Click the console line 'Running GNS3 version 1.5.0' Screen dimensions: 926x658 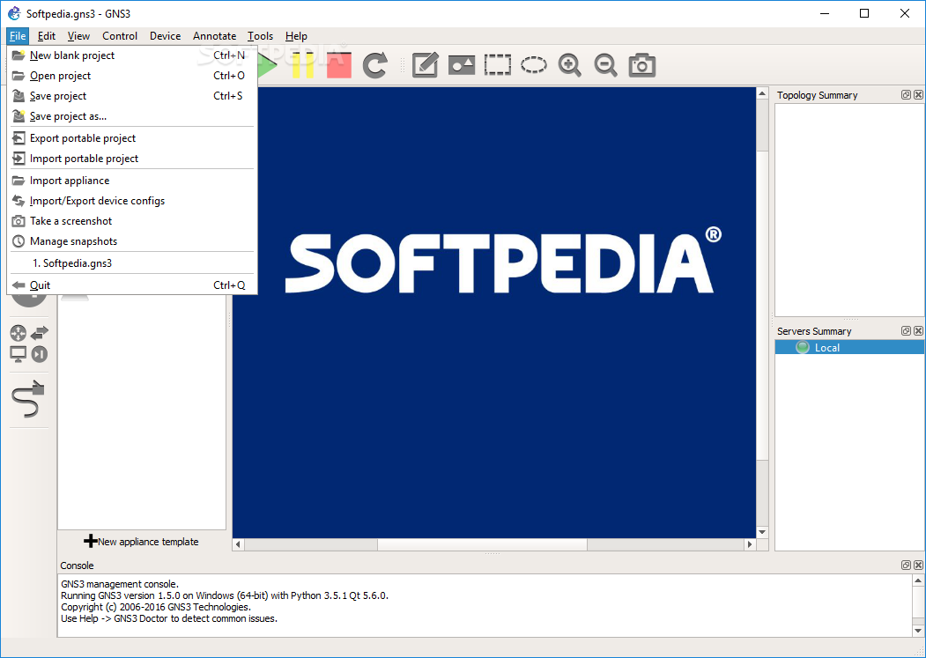pos(225,596)
